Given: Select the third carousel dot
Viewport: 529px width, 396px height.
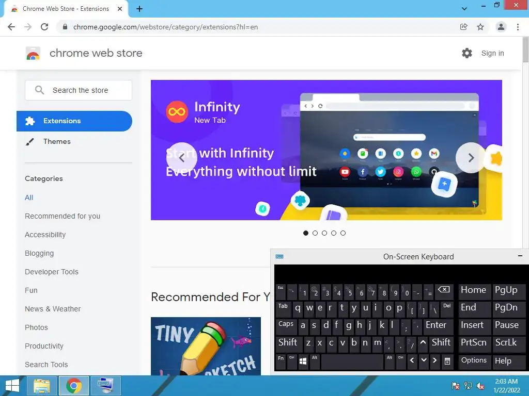Looking at the screenshot, I should (324, 233).
